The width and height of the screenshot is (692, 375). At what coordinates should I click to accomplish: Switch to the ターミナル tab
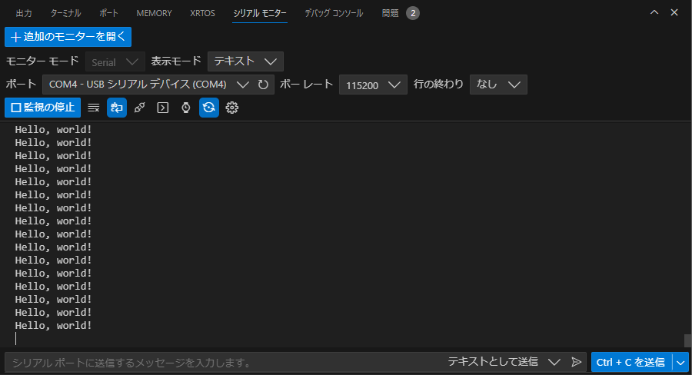point(65,13)
